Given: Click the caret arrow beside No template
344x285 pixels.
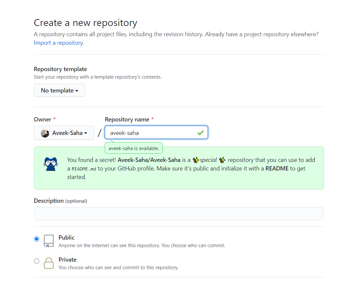Looking at the screenshot, I should coord(77,91).
